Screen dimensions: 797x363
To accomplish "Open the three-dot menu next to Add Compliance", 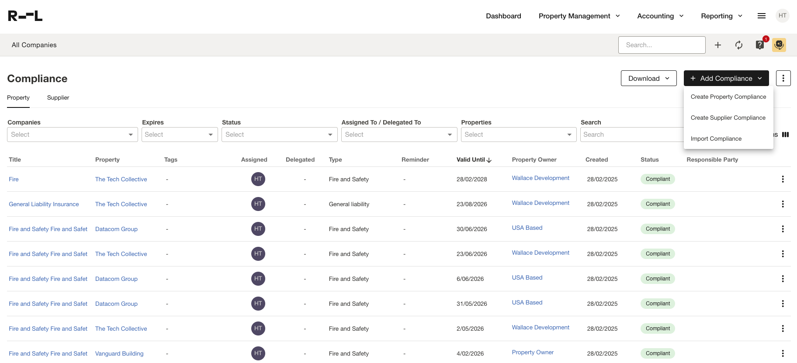I will [783, 78].
